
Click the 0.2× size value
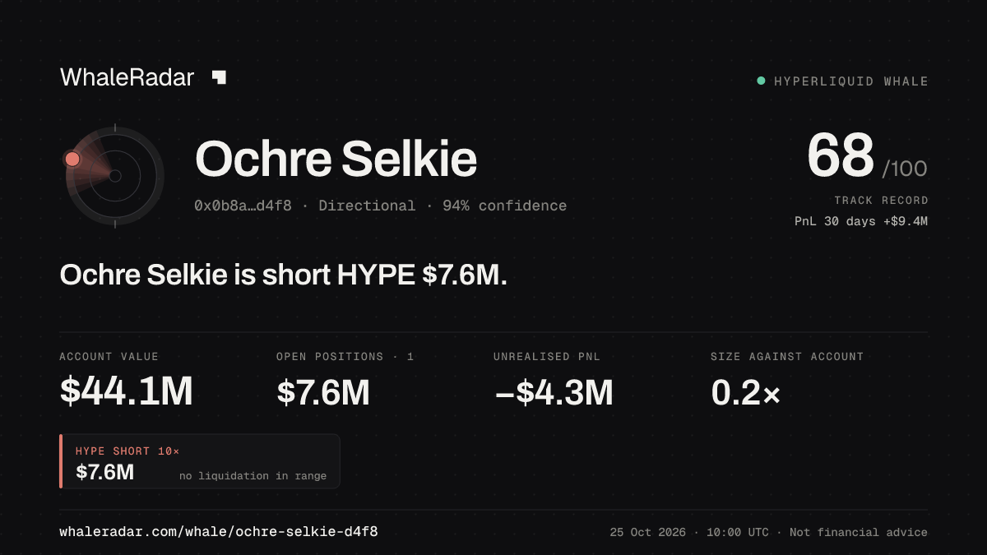[745, 392]
